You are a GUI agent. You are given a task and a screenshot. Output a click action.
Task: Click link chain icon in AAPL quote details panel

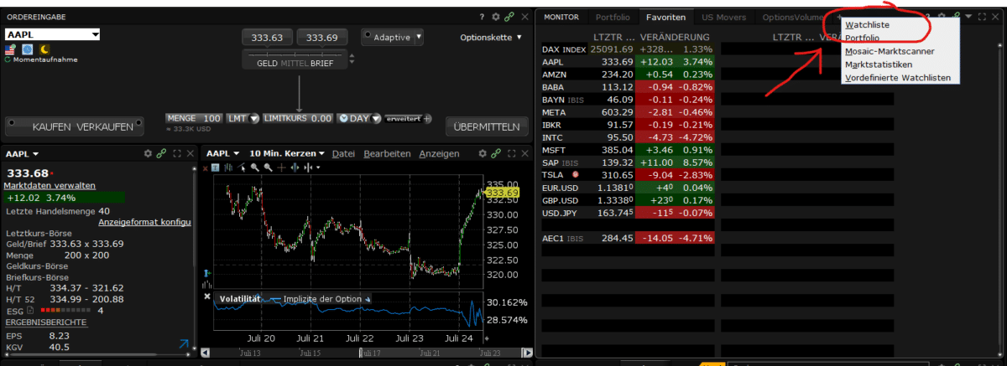161,154
